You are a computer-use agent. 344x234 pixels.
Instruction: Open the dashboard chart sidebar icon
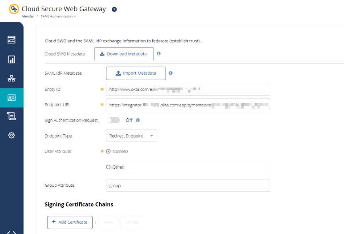[x=12, y=40]
